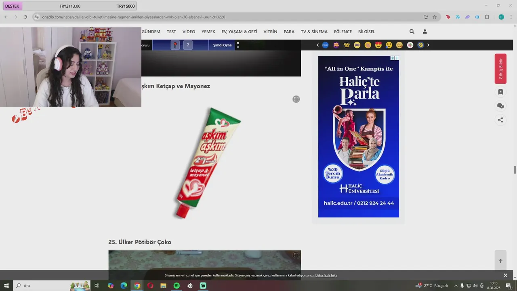Screen dimensions: 517x291
Task: Open the purple leaf browser extension
Action: 467,17
